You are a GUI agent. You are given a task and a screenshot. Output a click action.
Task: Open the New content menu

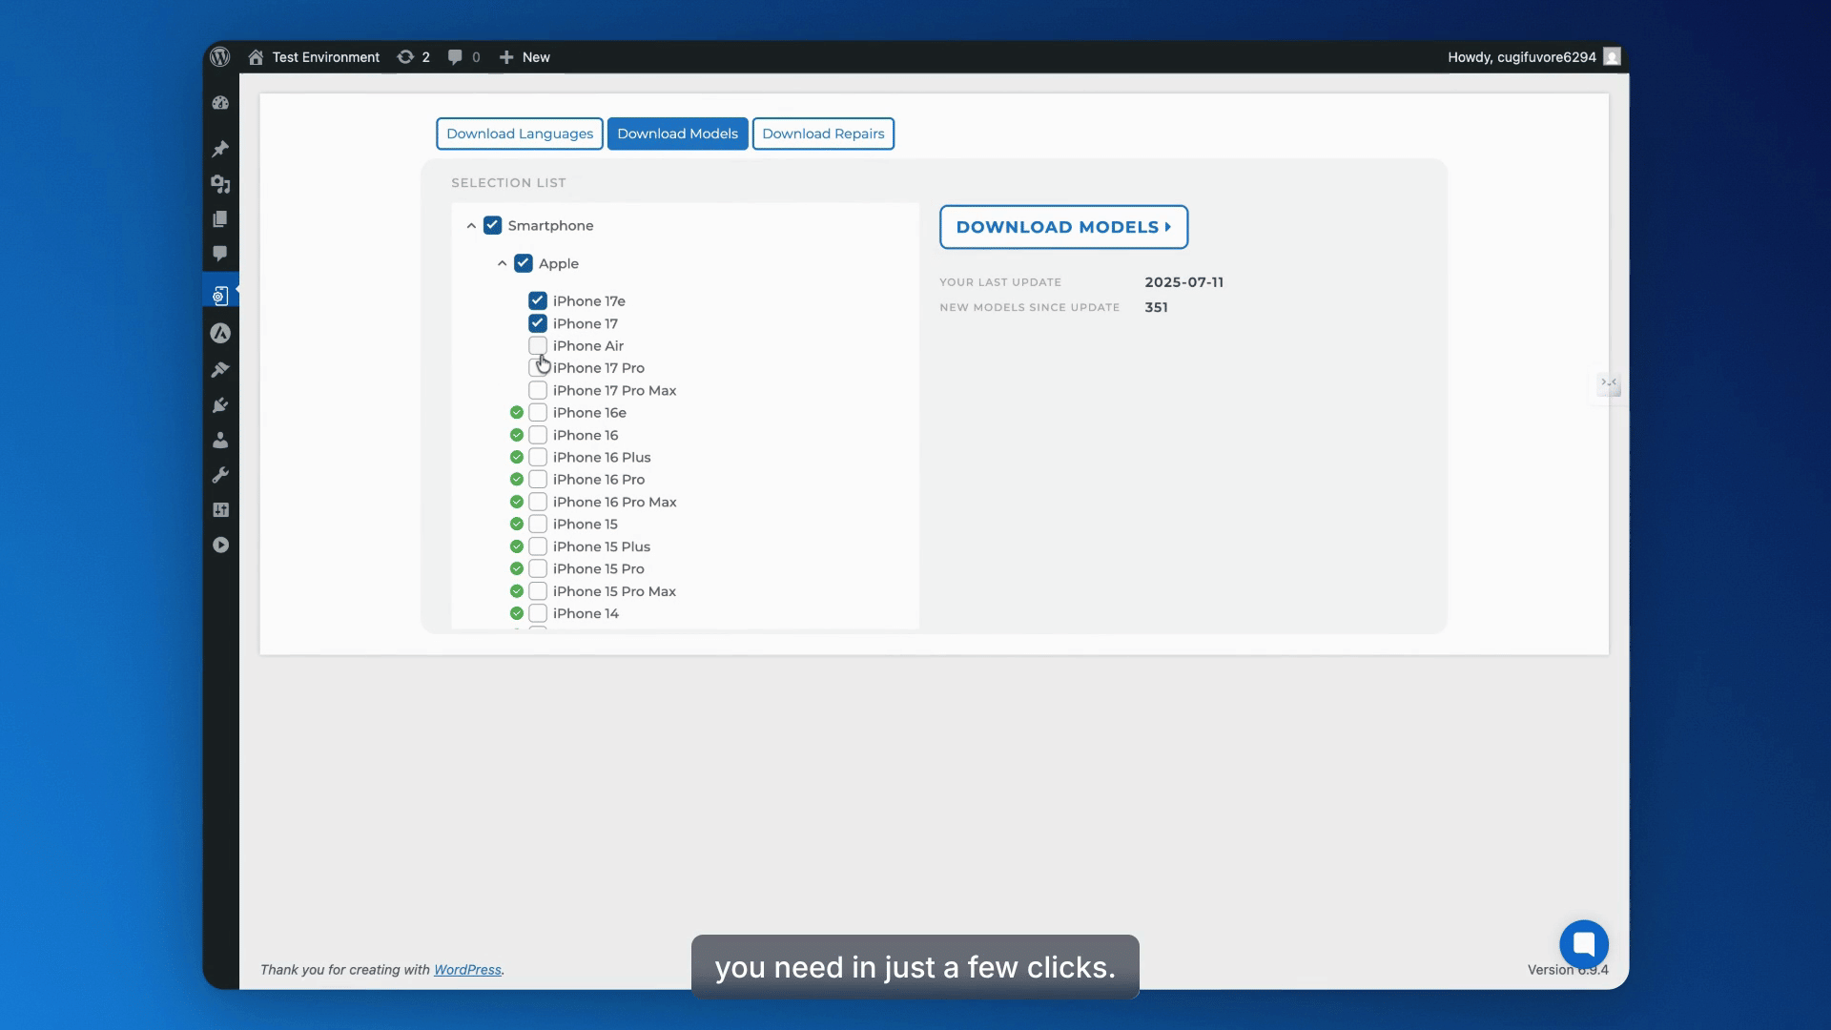pos(525,57)
